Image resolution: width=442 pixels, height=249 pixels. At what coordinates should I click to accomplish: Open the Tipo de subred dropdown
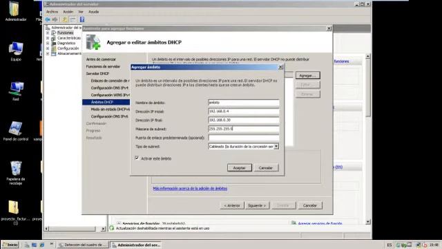click(x=276, y=146)
